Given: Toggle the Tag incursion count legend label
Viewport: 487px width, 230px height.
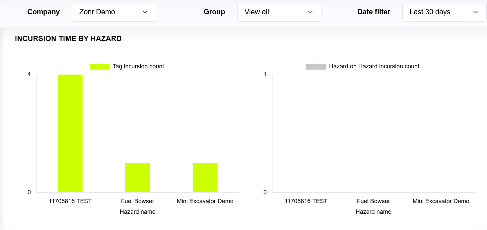Looking at the screenshot, I should (138, 66).
